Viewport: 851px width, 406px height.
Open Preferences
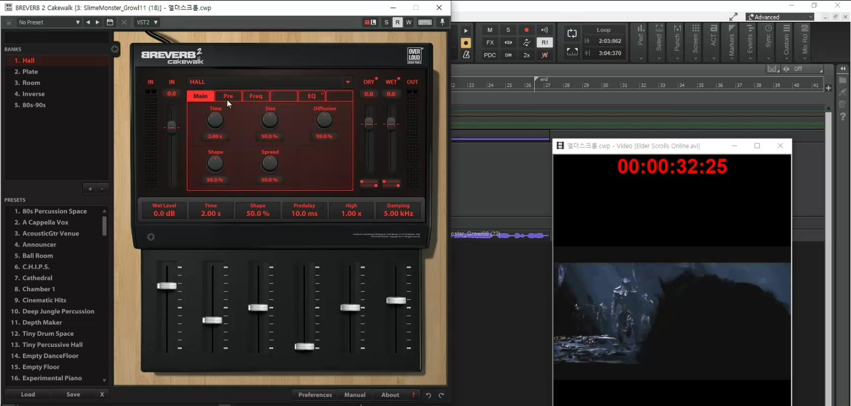[315, 395]
